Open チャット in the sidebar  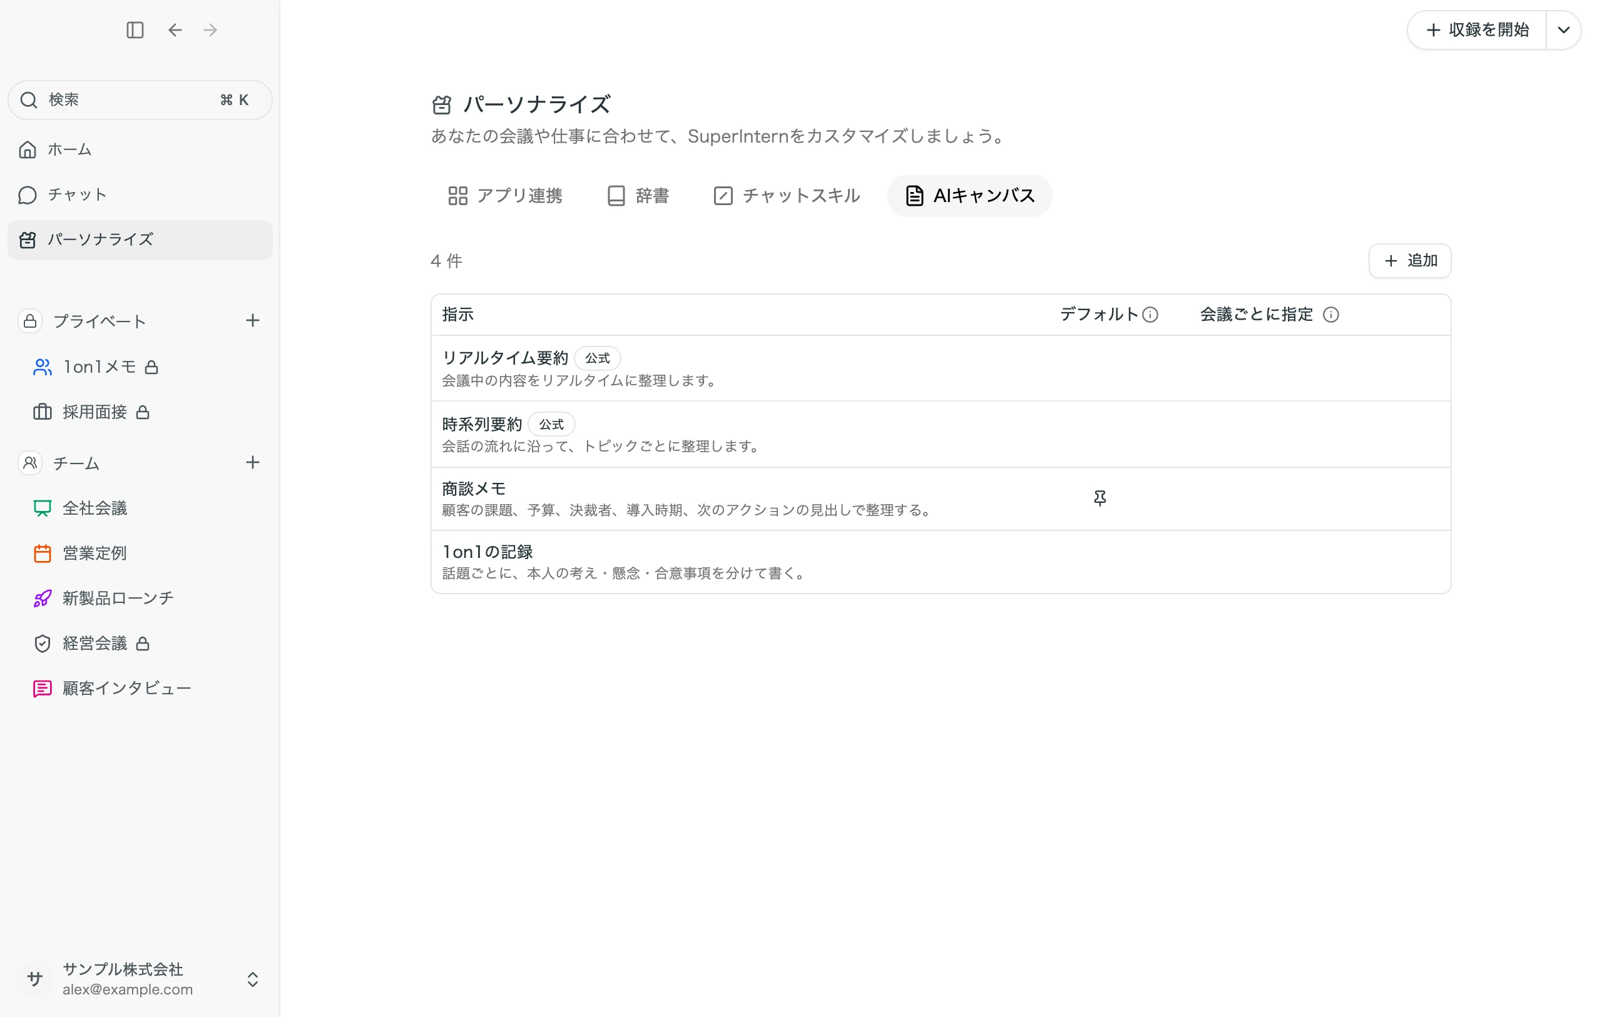140,195
